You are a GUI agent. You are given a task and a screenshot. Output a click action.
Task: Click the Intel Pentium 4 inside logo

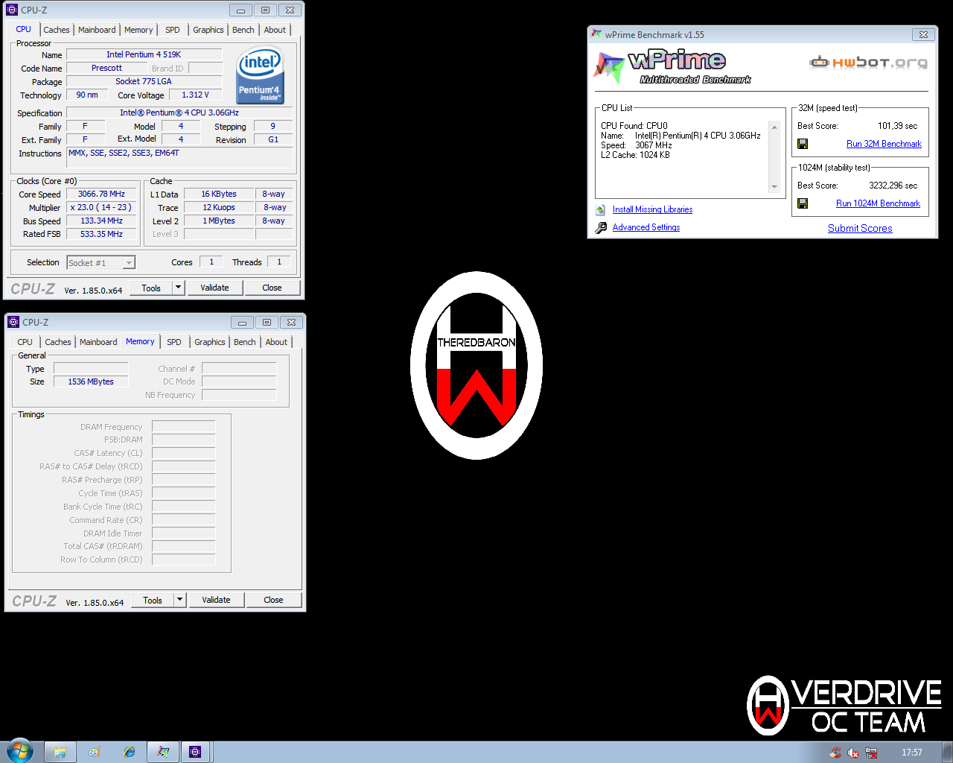coord(260,75)
